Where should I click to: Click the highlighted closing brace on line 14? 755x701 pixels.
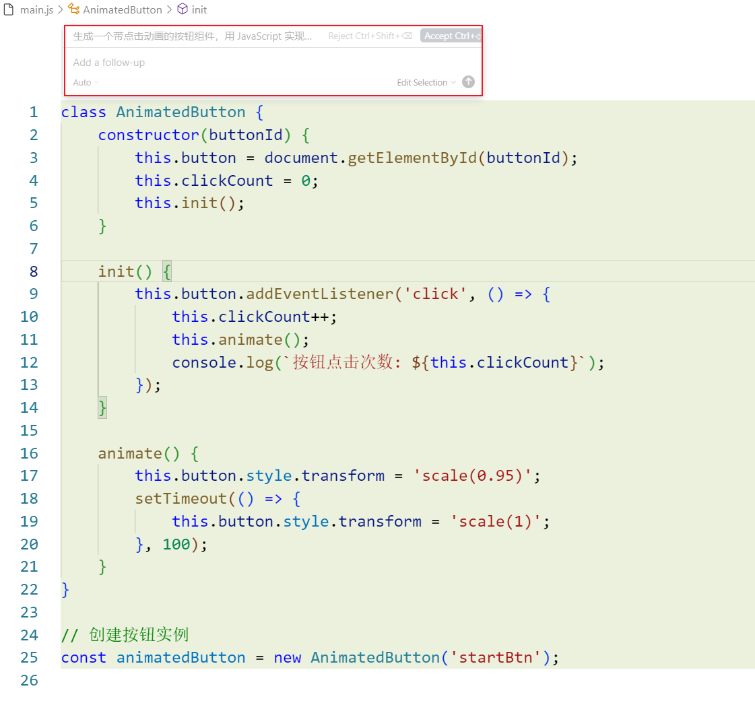pos(102,408)
